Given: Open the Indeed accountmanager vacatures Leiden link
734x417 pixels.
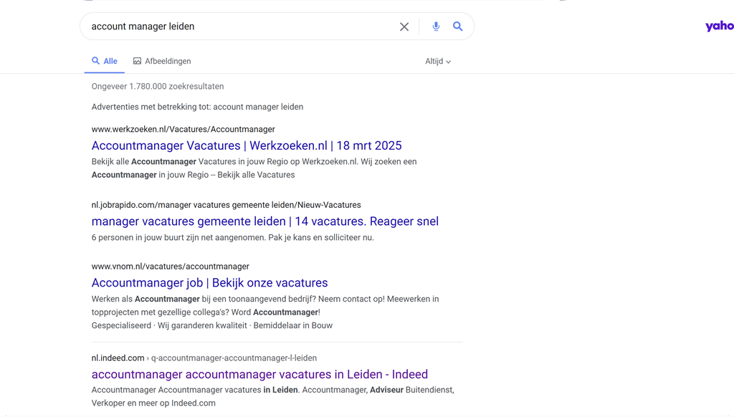Looking at the screenshot, I should [x=259, y=375].
